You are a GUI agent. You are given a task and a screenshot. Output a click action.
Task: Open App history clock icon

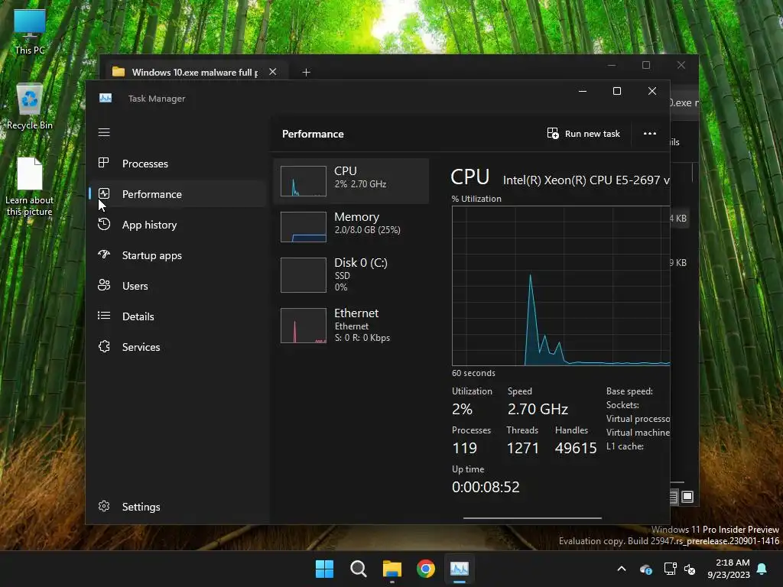104,224
